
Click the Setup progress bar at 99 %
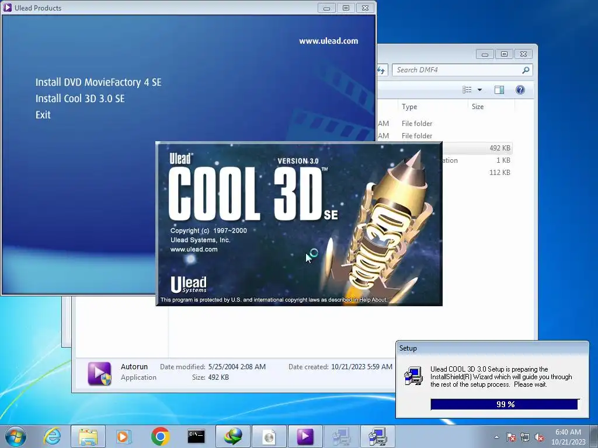pos(505,404)
